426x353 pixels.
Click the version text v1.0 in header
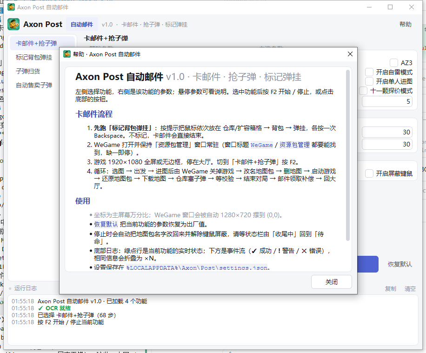tap(107, 25)
